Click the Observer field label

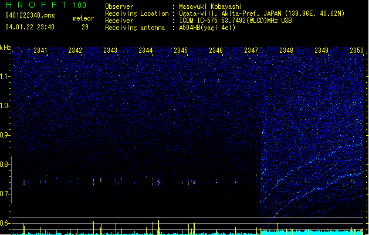tap(119, 6)
